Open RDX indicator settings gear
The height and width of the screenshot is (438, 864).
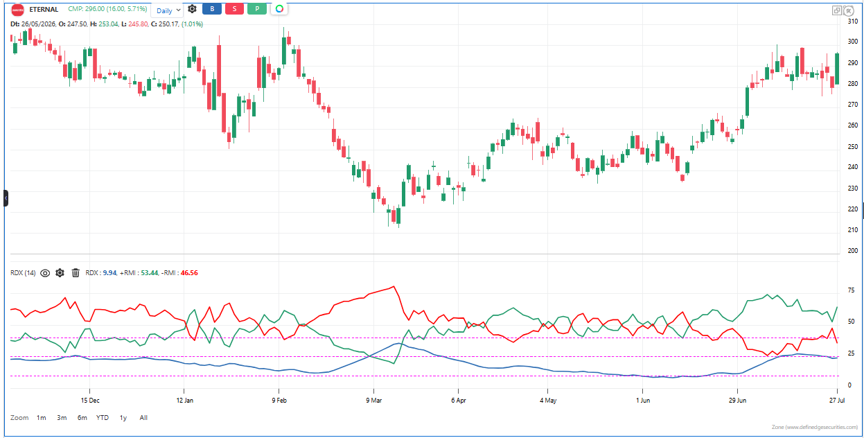tap(60, 273)
